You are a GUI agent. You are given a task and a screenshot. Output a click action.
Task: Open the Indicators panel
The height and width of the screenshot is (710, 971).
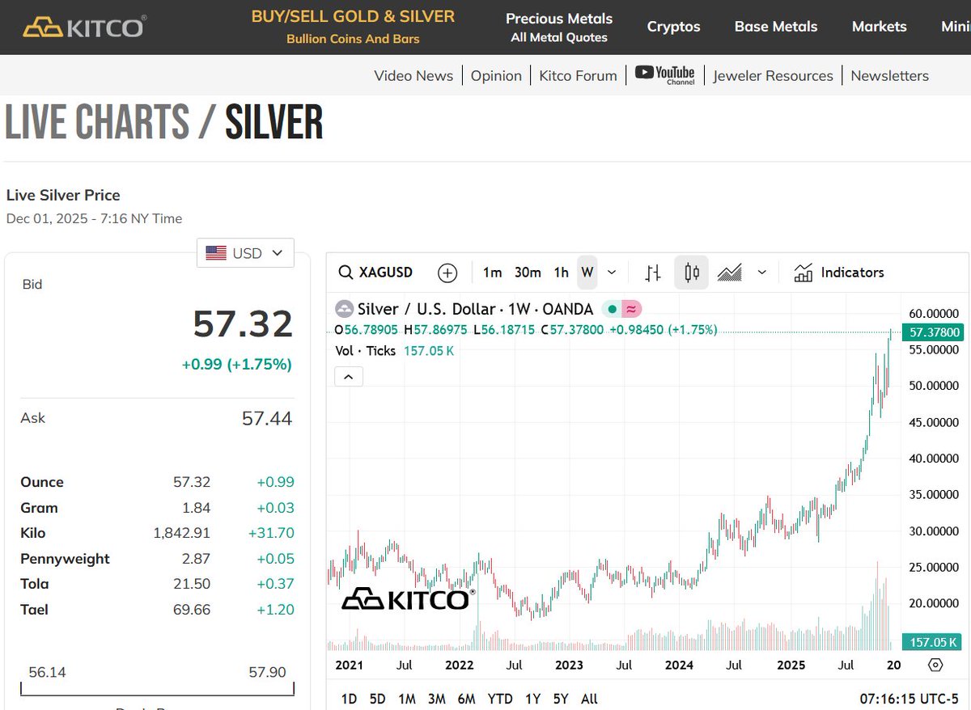tap(839, 272)
